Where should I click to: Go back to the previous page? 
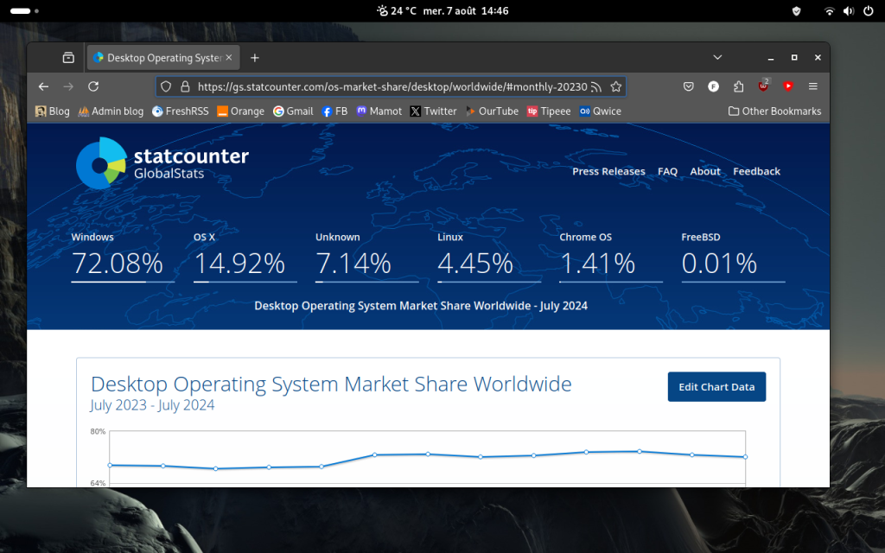(x=43, y=86)
